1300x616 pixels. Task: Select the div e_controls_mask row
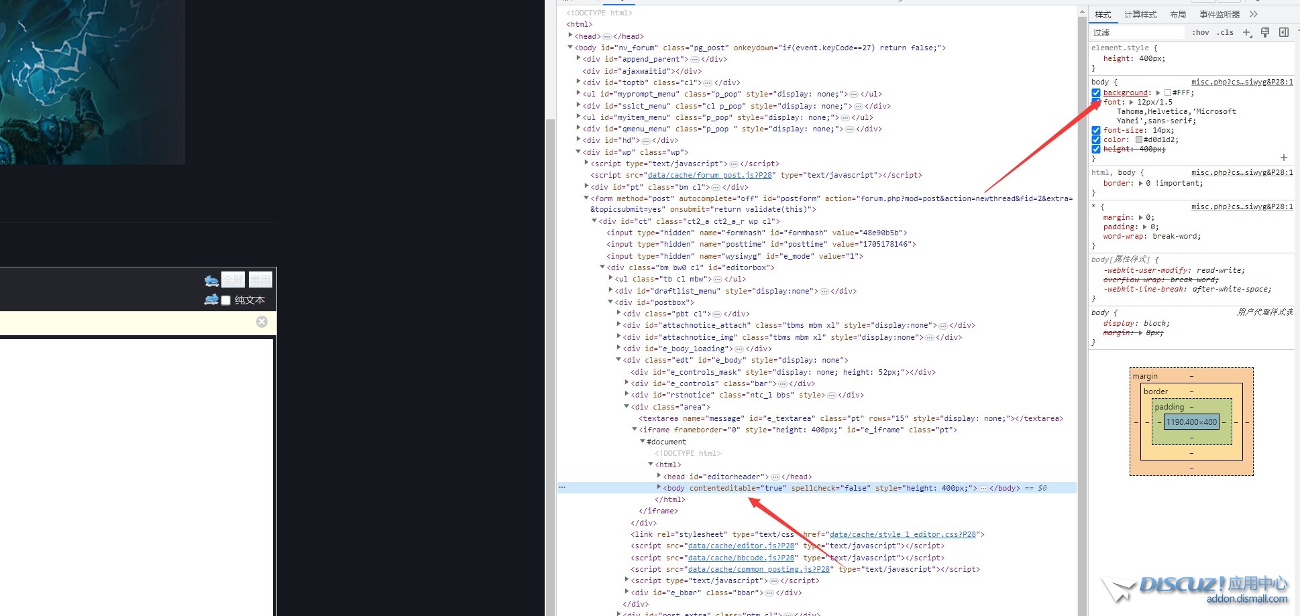tap(783, 372)
